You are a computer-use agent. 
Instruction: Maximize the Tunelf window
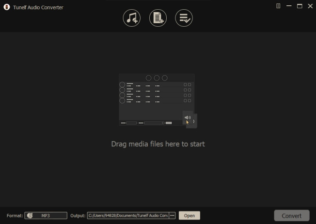point(300,6)
